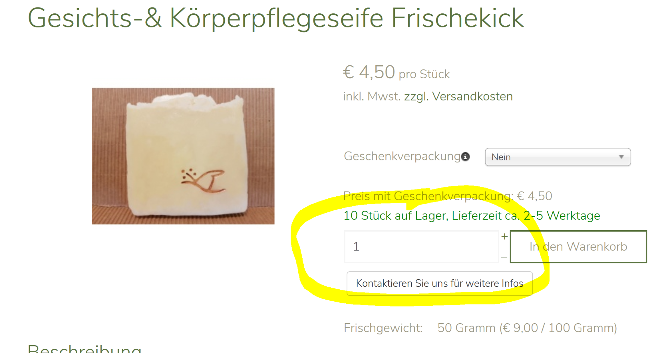Click the stamped logo on the soap

(x=203, y=181)
